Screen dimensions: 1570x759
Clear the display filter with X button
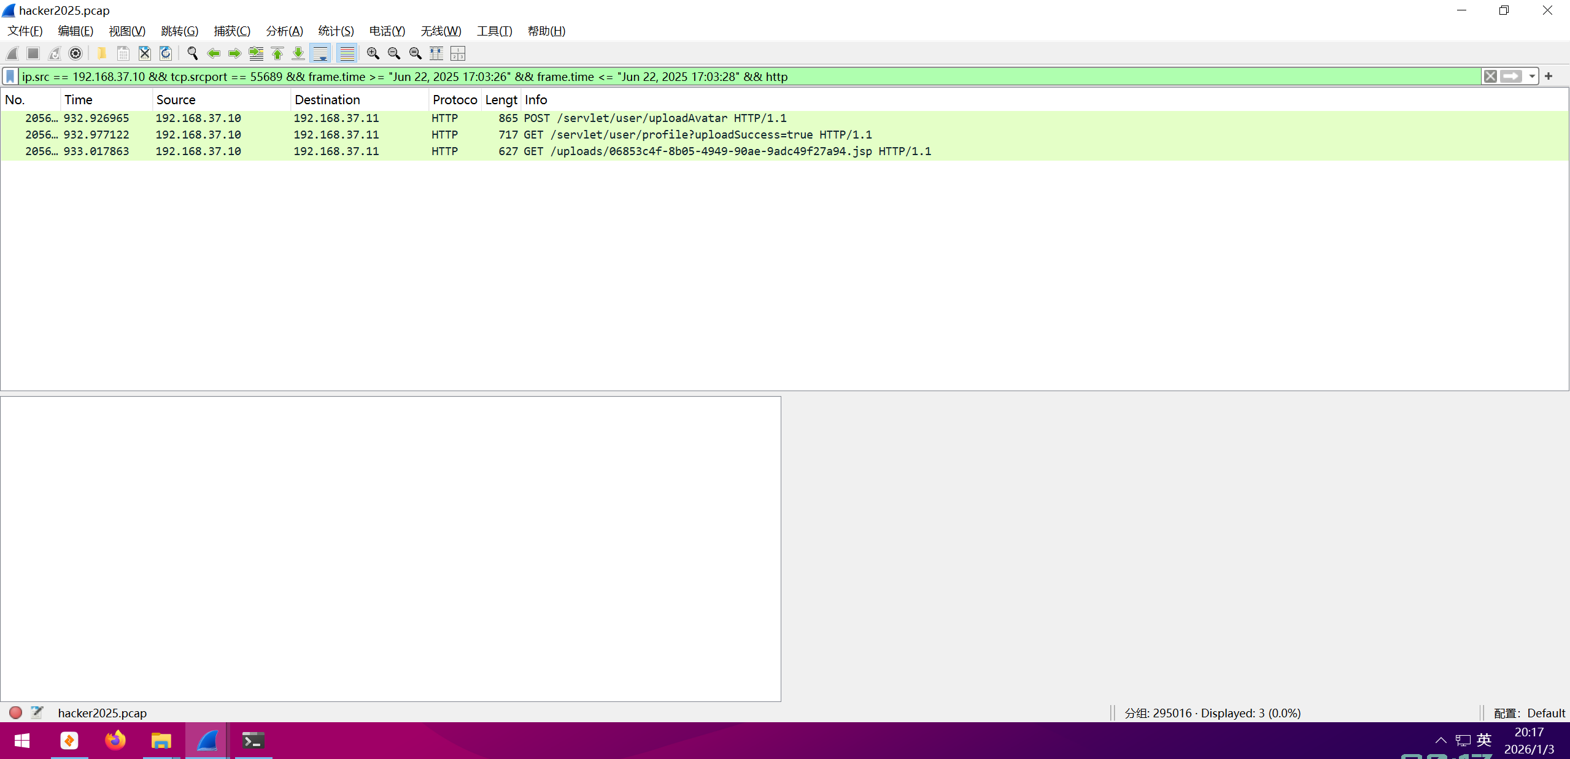[x=1490, y=77]
